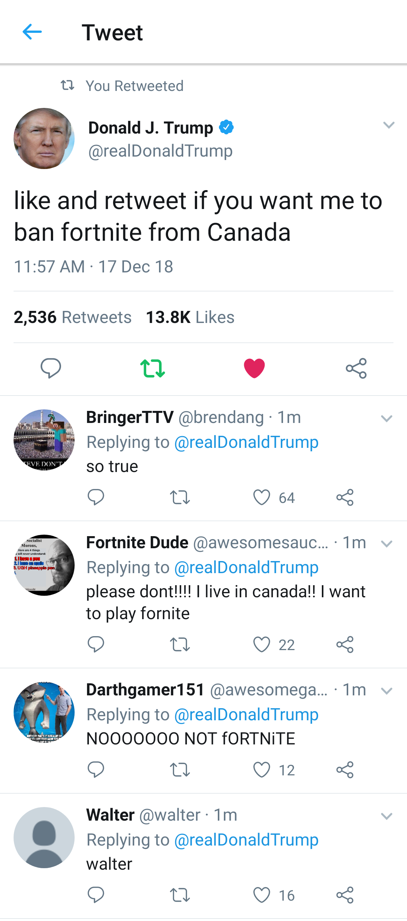Tap the back arrow in the header

point(32,32)
